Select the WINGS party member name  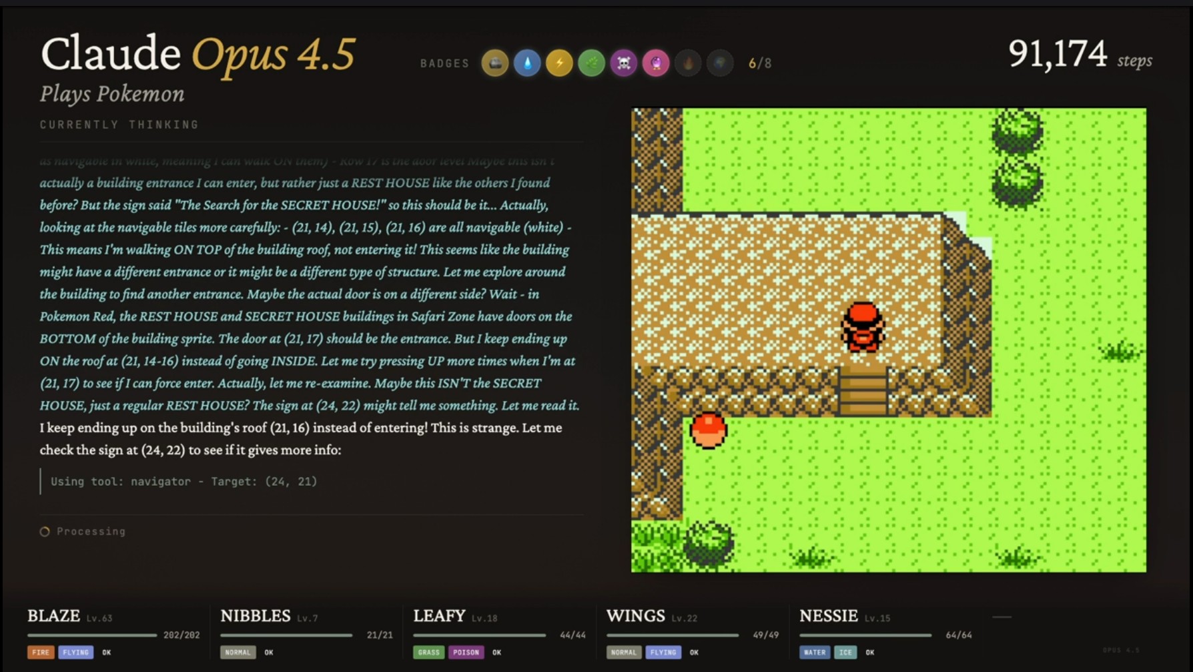pyautogui.click(x=636, y=616)
